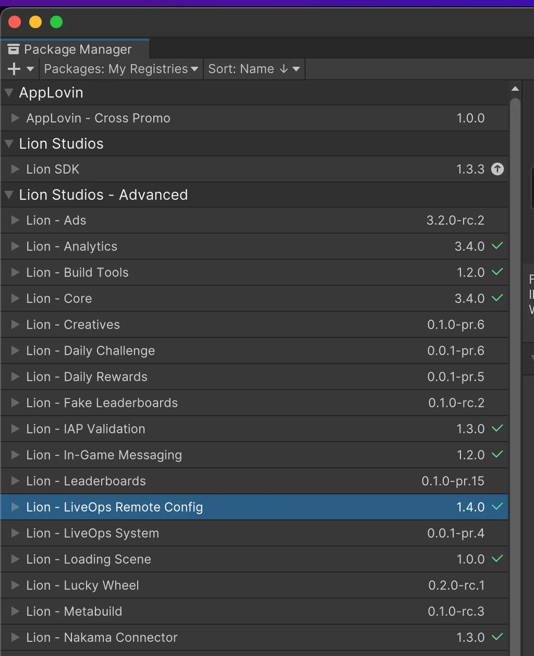This screenshot has height=656, width=534.
Task: Click installed checkmark for Lion - Loading Scene
Action: tap(497, 558)
